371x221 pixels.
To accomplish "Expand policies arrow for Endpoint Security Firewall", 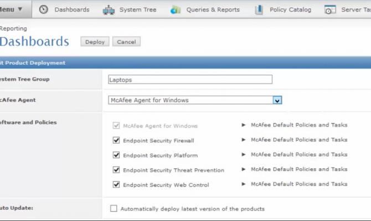I will click(244, 140).
